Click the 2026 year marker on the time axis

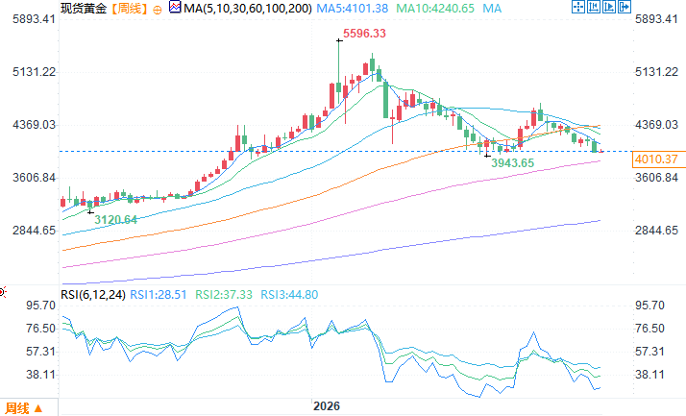[x=327, y=406]
